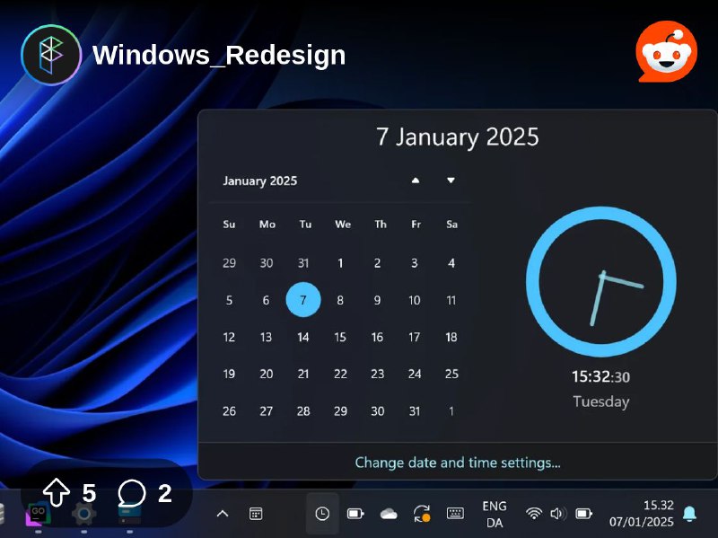Select the highlighted day 7

pyautogui.click(x=303, y=300)
